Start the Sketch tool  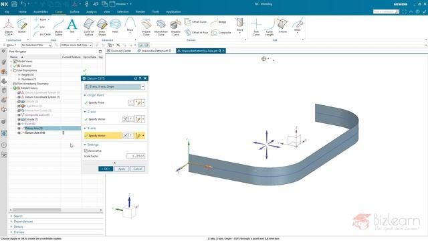tap(22, 26)
